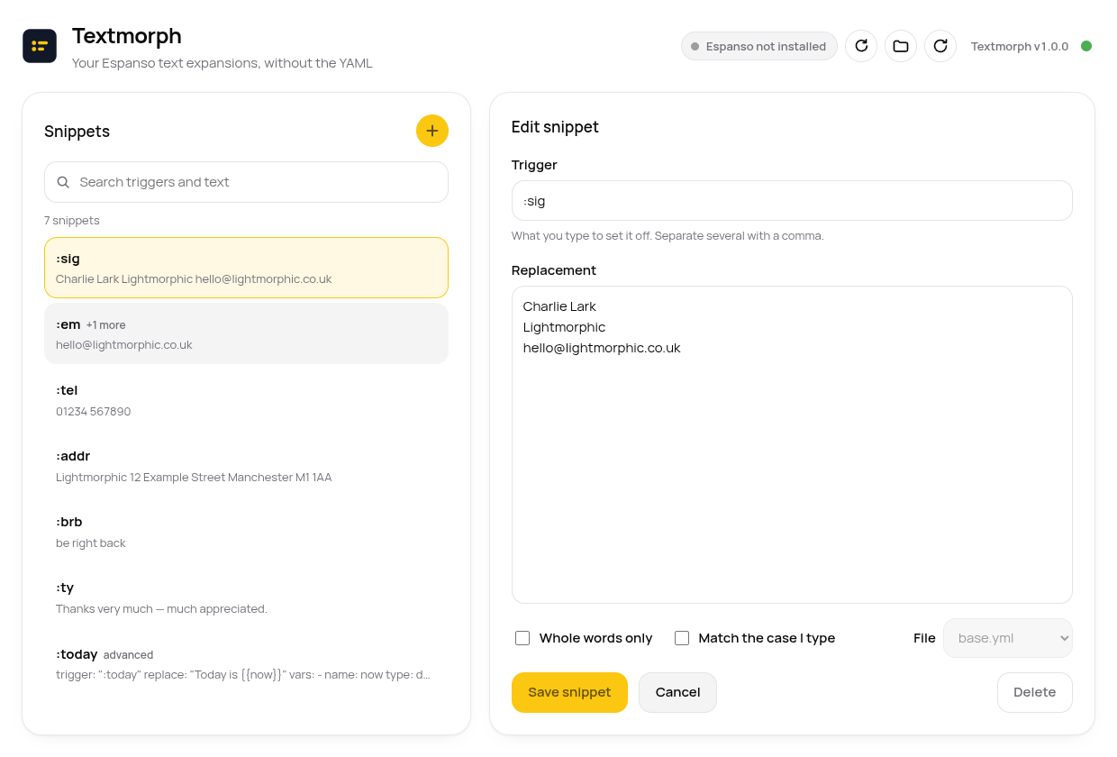
Task: Choose the :brb be right back snippet
Action: pyautogui.click(x=246, y=531)
